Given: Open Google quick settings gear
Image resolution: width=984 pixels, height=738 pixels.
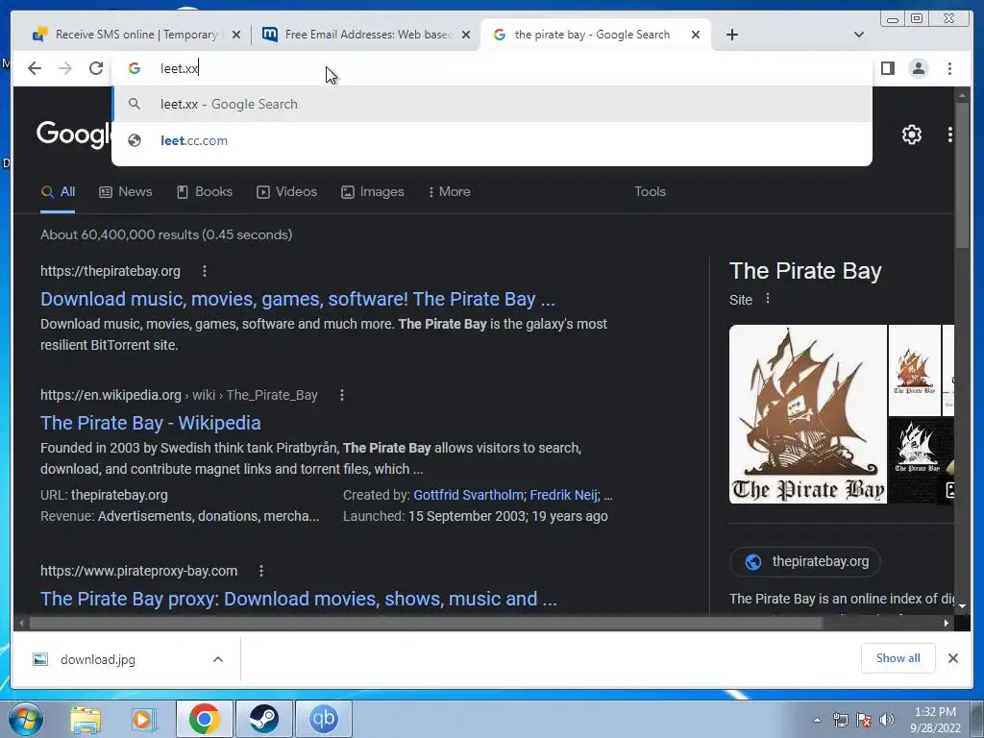Looking at the screenshot, I should pos(911,135).
